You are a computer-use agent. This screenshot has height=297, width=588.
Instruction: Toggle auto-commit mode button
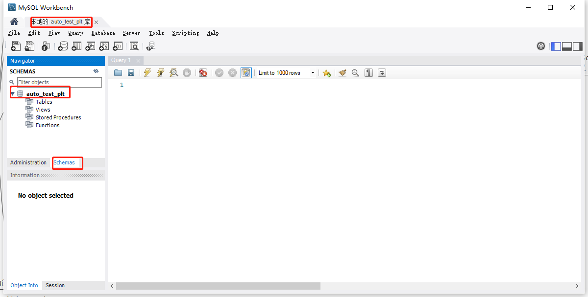pos(246,73)
